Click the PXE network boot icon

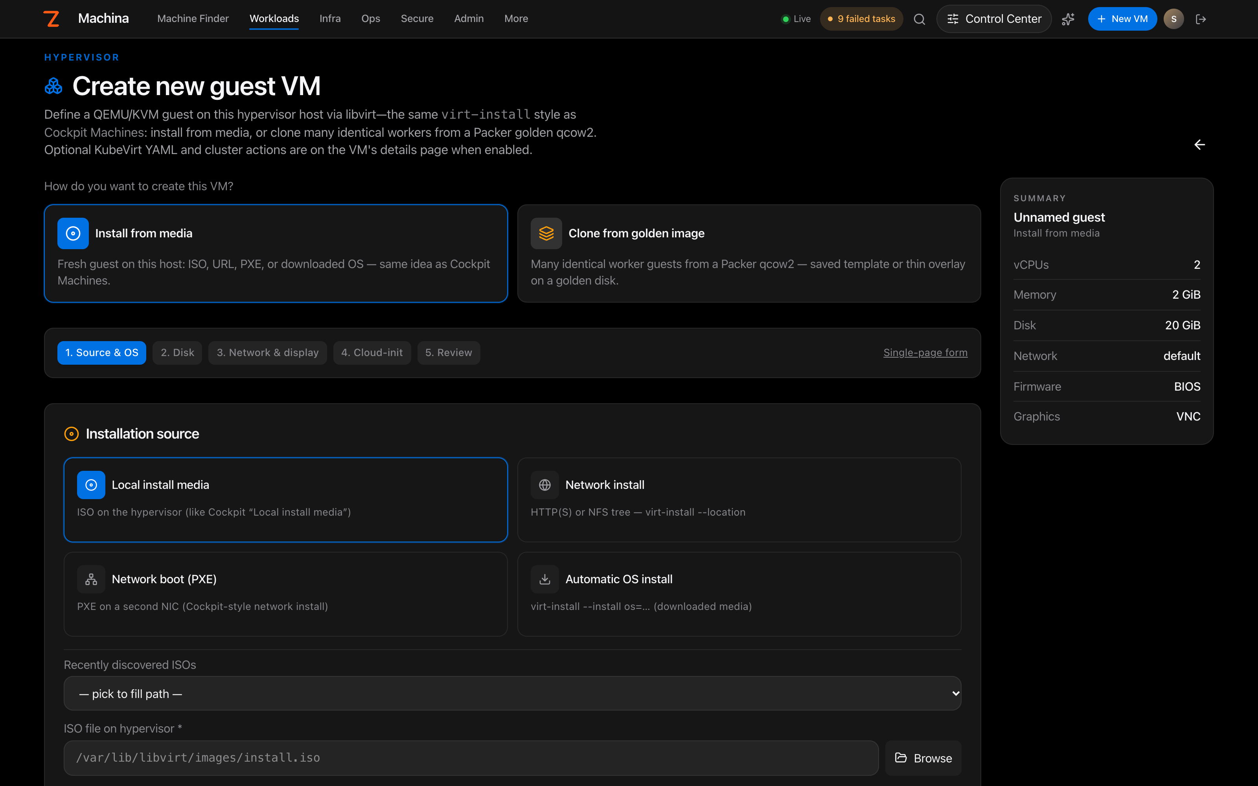[x=91, y=579]
